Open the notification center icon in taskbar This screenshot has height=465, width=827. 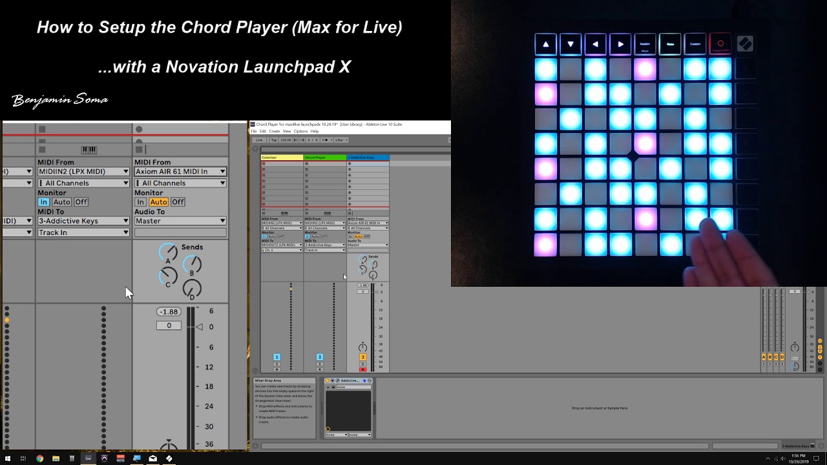point(817,459)
